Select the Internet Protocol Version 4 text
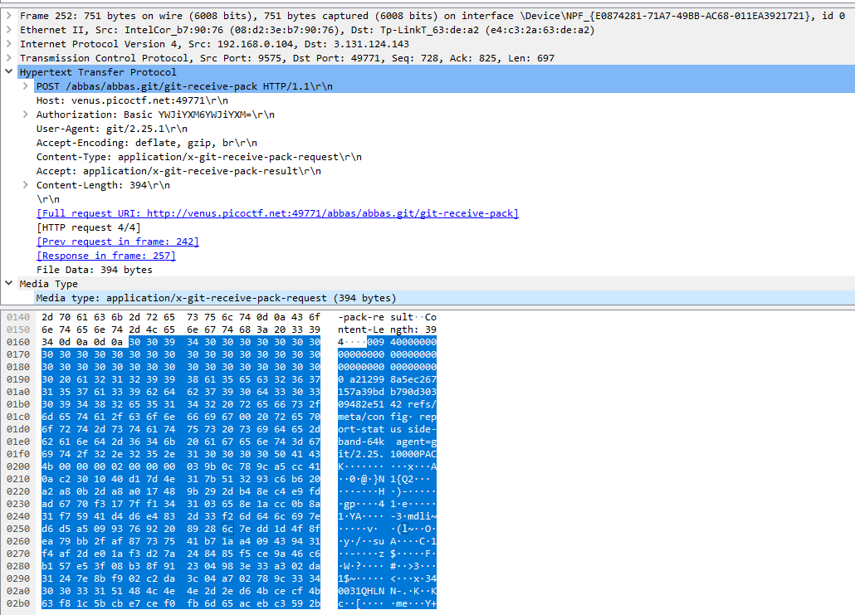 pos(214,44)
